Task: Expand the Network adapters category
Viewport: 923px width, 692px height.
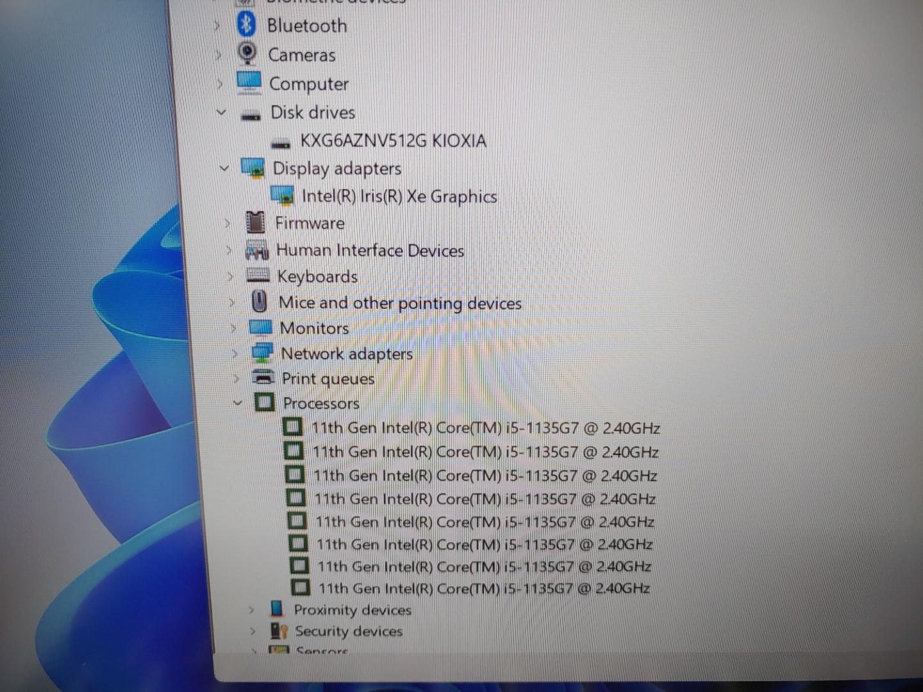Action: 235,353
